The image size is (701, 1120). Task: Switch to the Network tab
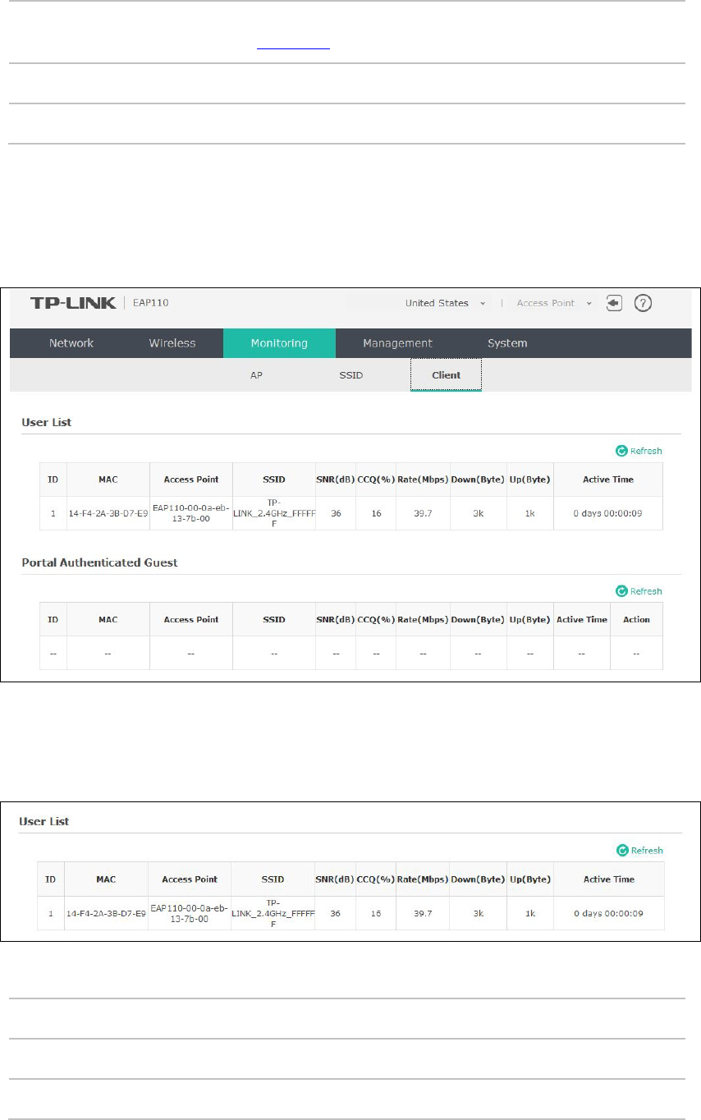(71, 343)
